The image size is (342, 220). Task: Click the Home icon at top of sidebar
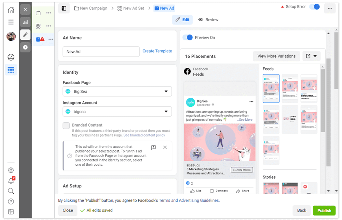(11, 10)
